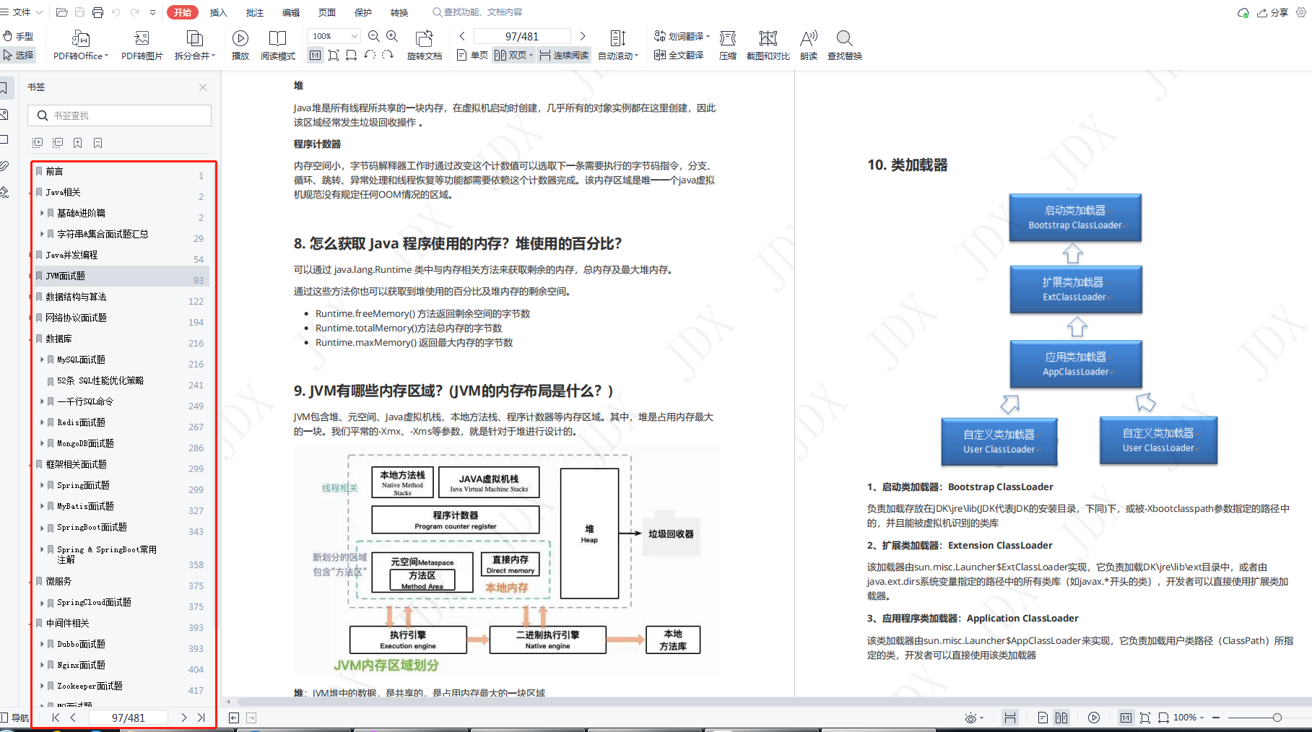Click the 全文翻译 full-text translate button
The image size is (1312, 732).
(x=679, y=55)
